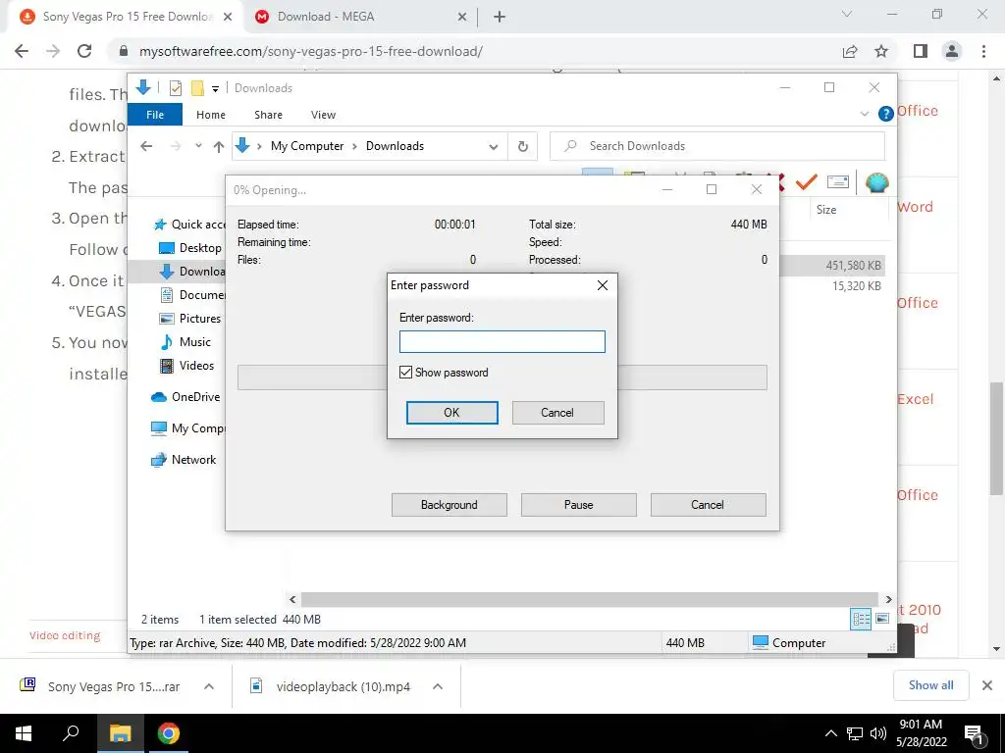This screenshot has width=1005, height=753.
Task: Click Explorer horizontal scrollbar right arrow
Action: [889, 599]
